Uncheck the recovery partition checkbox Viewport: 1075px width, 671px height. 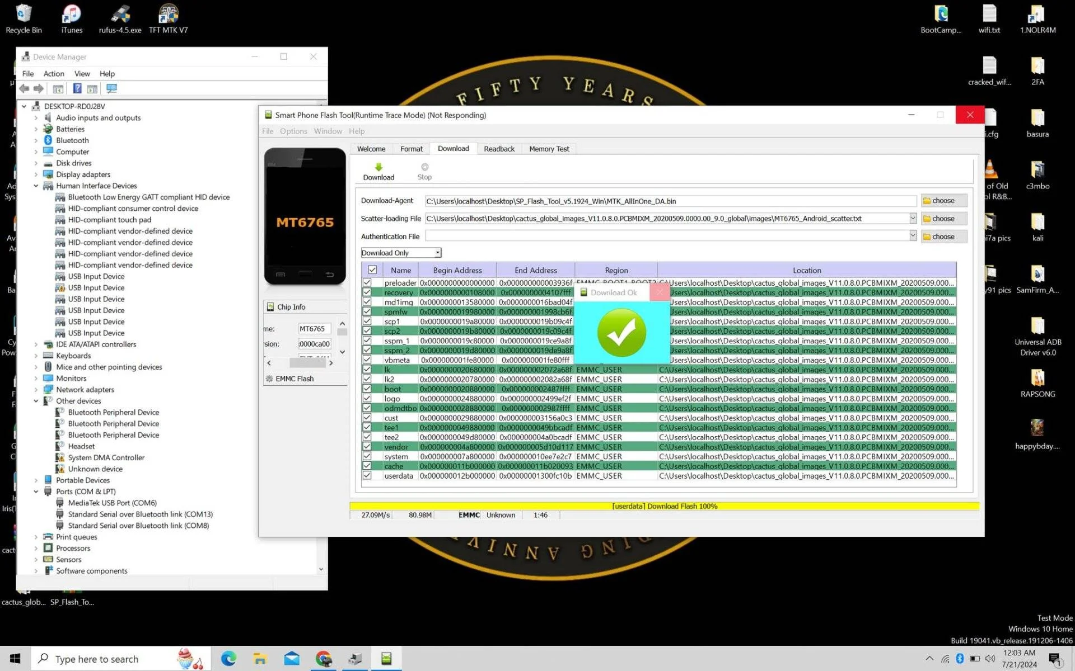[367, 292]
